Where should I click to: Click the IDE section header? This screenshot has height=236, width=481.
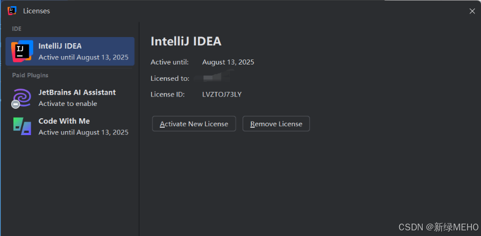coord(17,29)
